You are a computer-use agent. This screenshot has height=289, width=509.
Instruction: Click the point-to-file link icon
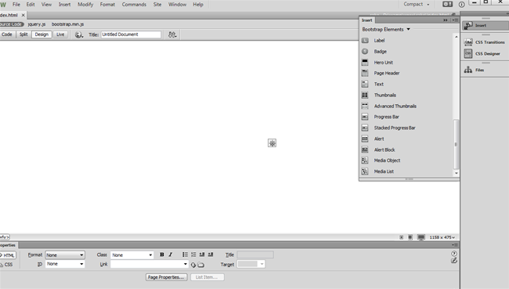193,265
